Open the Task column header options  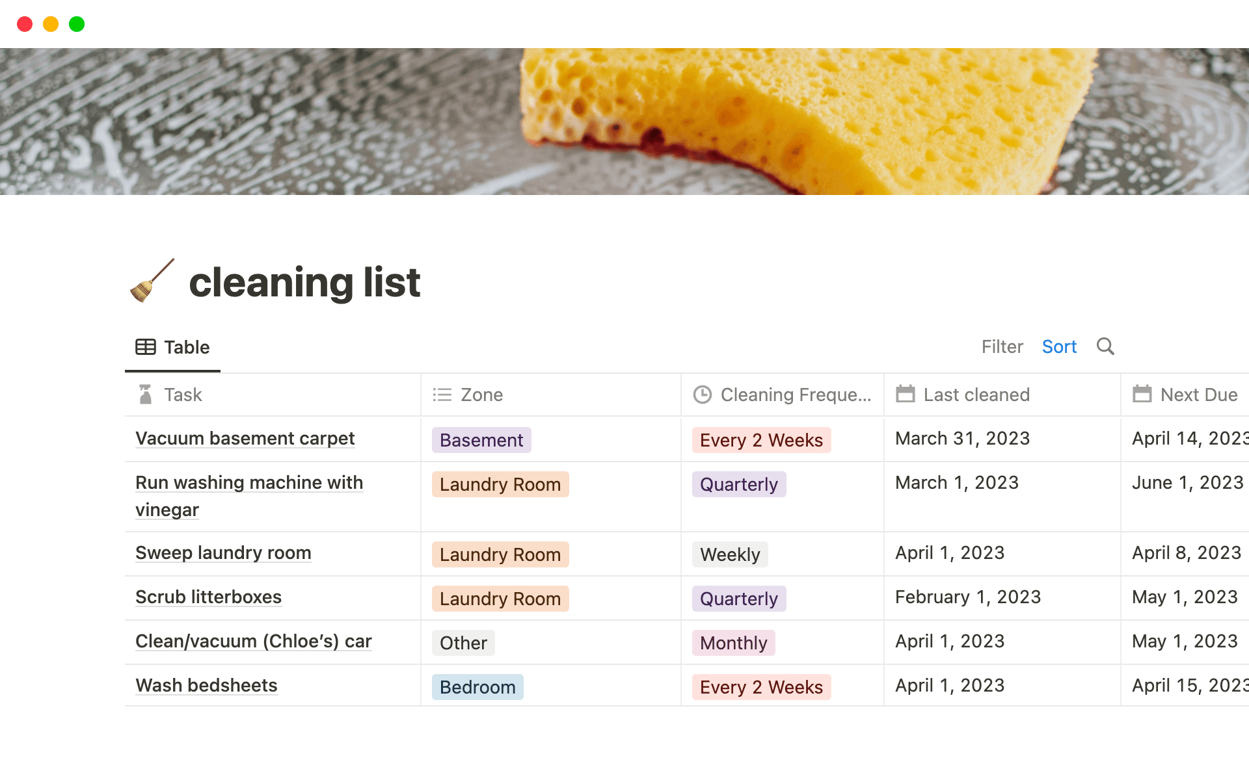point(183,395)
